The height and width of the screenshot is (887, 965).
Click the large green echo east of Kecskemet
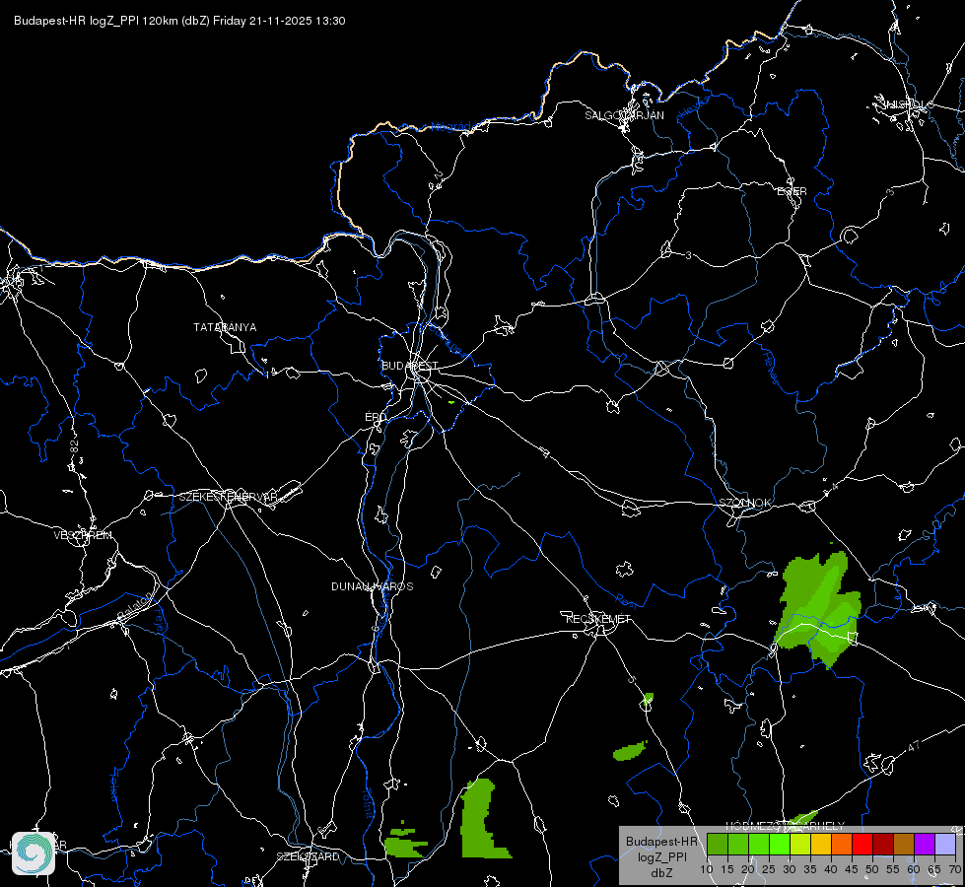[x=818, y=609]
